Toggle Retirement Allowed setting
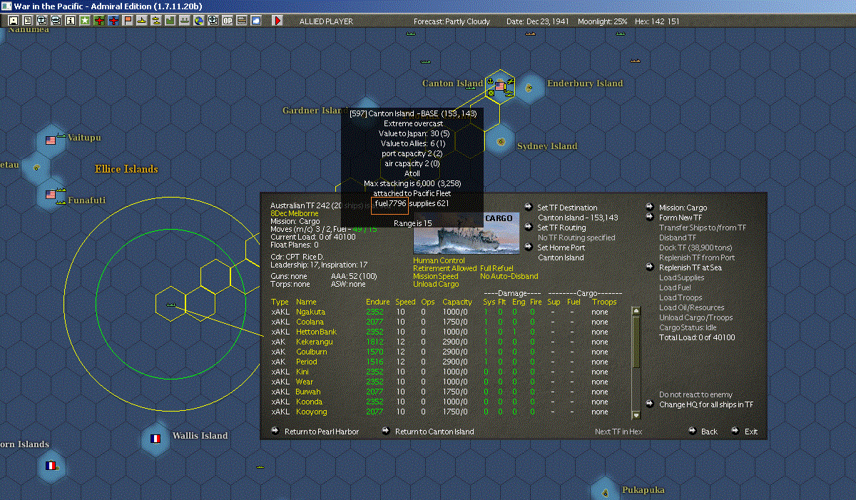The height and width of the screenshot is (500, 856). 444,269
